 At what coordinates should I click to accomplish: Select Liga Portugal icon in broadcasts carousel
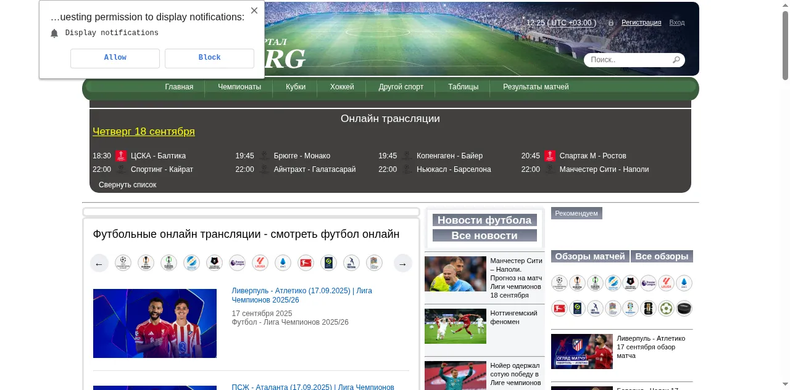pos(351,263)
